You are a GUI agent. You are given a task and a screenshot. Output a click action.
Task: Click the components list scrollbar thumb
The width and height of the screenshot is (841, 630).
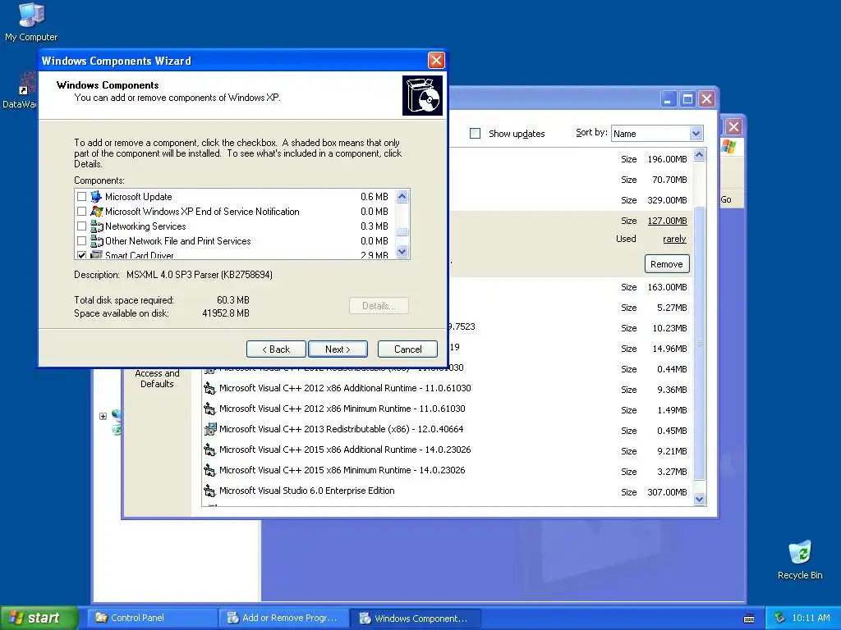pos(402,232)
